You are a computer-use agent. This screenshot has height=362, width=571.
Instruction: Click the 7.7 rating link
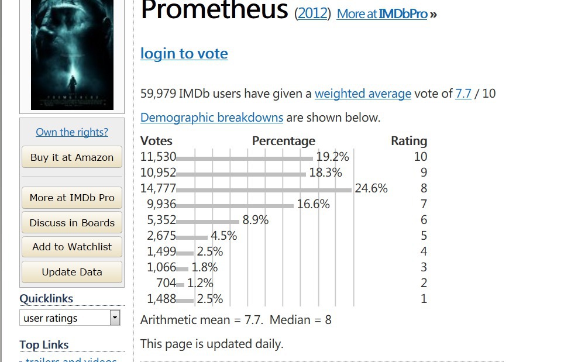463,94
